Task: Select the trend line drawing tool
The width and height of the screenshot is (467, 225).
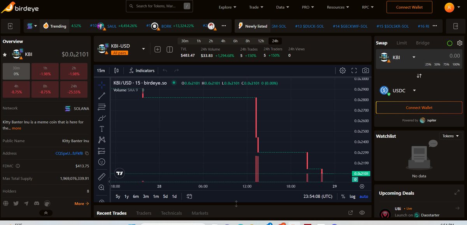Action: [102, 96]
